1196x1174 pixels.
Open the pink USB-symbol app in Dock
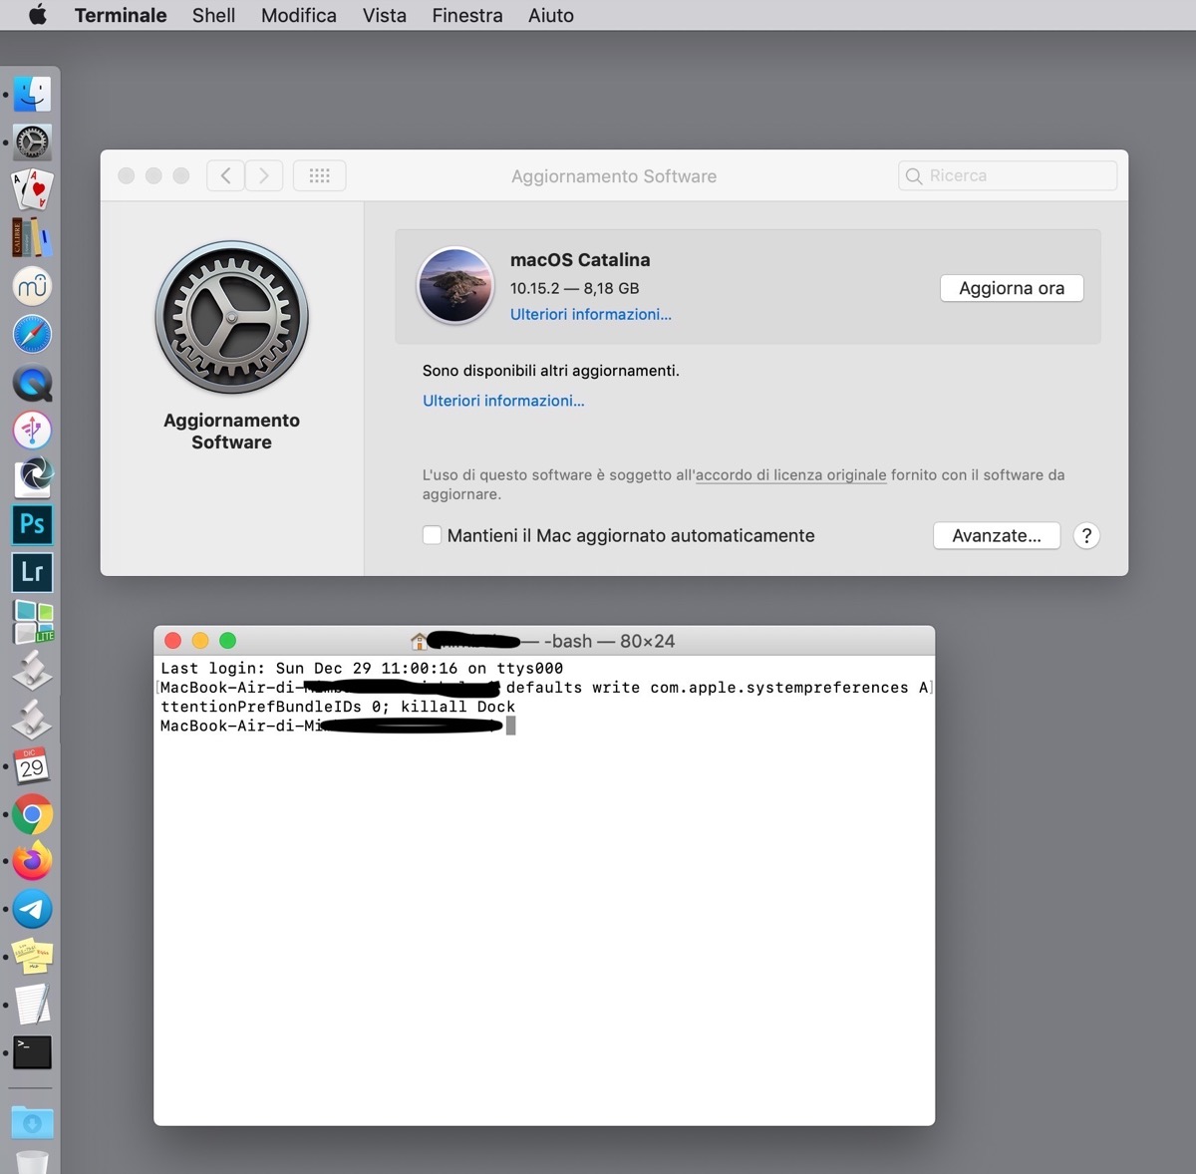(32, 430)
